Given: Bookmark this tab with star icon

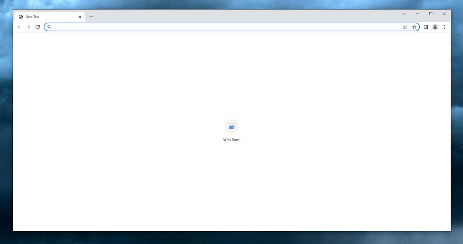Looking at the screenshot, I should pyautogui.click(x=414, y=27).
